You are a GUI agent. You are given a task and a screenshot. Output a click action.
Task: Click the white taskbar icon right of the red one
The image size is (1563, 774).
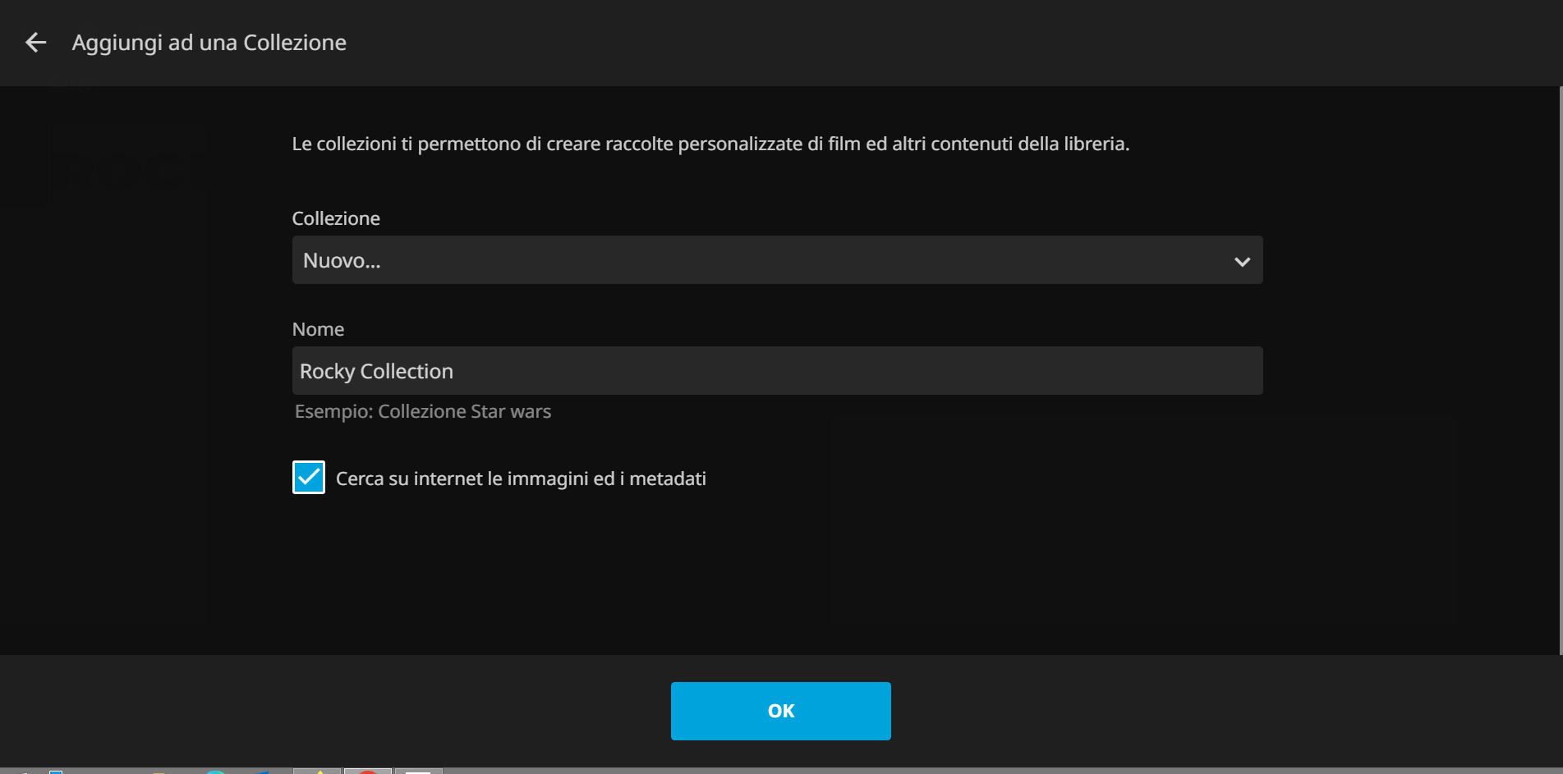(418, 772)
